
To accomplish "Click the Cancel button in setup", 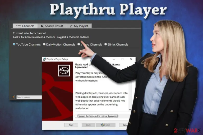I will point(124,125).
